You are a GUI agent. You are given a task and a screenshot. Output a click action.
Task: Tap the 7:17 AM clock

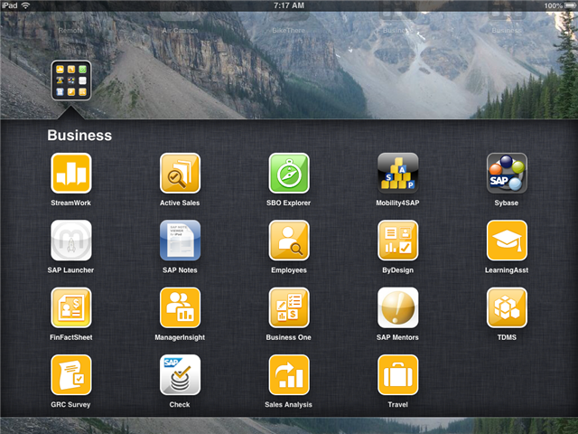point(289,5)
